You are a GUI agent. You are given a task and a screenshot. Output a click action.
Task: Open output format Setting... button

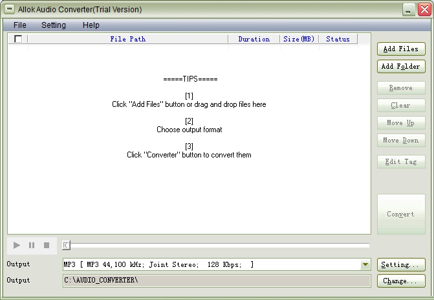point(401,265)
